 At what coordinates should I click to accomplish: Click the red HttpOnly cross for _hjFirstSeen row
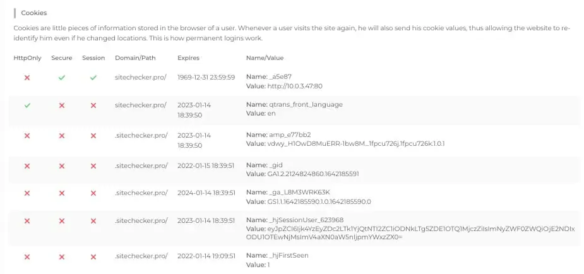pos(27,257)
